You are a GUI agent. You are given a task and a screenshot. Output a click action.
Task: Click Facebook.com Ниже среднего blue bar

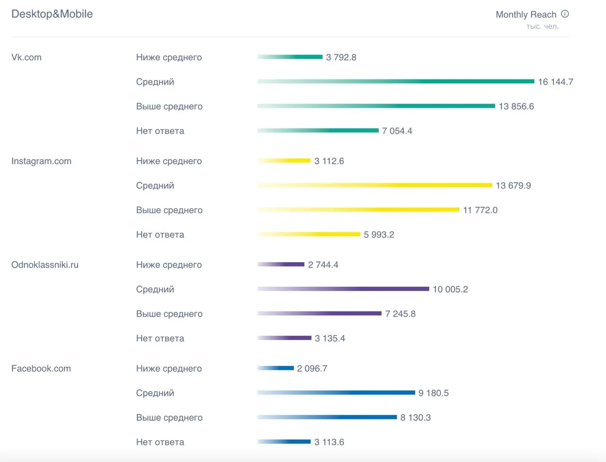click(276, 368)
